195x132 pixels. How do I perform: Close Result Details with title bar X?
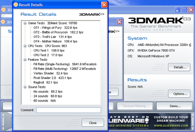(104, 5)
